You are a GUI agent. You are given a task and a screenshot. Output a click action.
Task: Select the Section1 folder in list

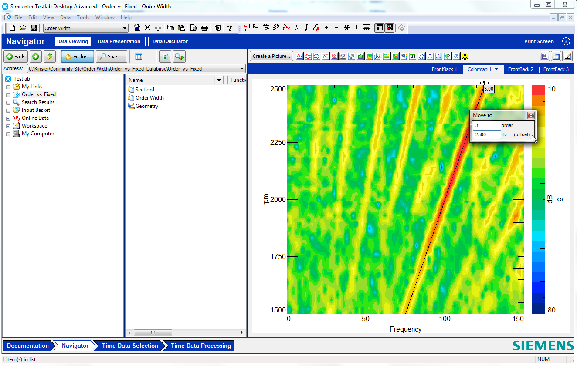click(x=141, y=90)
